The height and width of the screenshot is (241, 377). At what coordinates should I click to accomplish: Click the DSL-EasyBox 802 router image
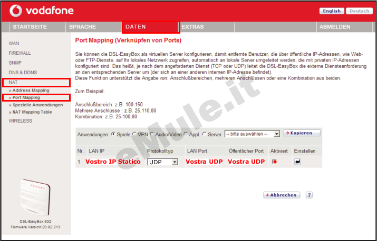[35, 197]
